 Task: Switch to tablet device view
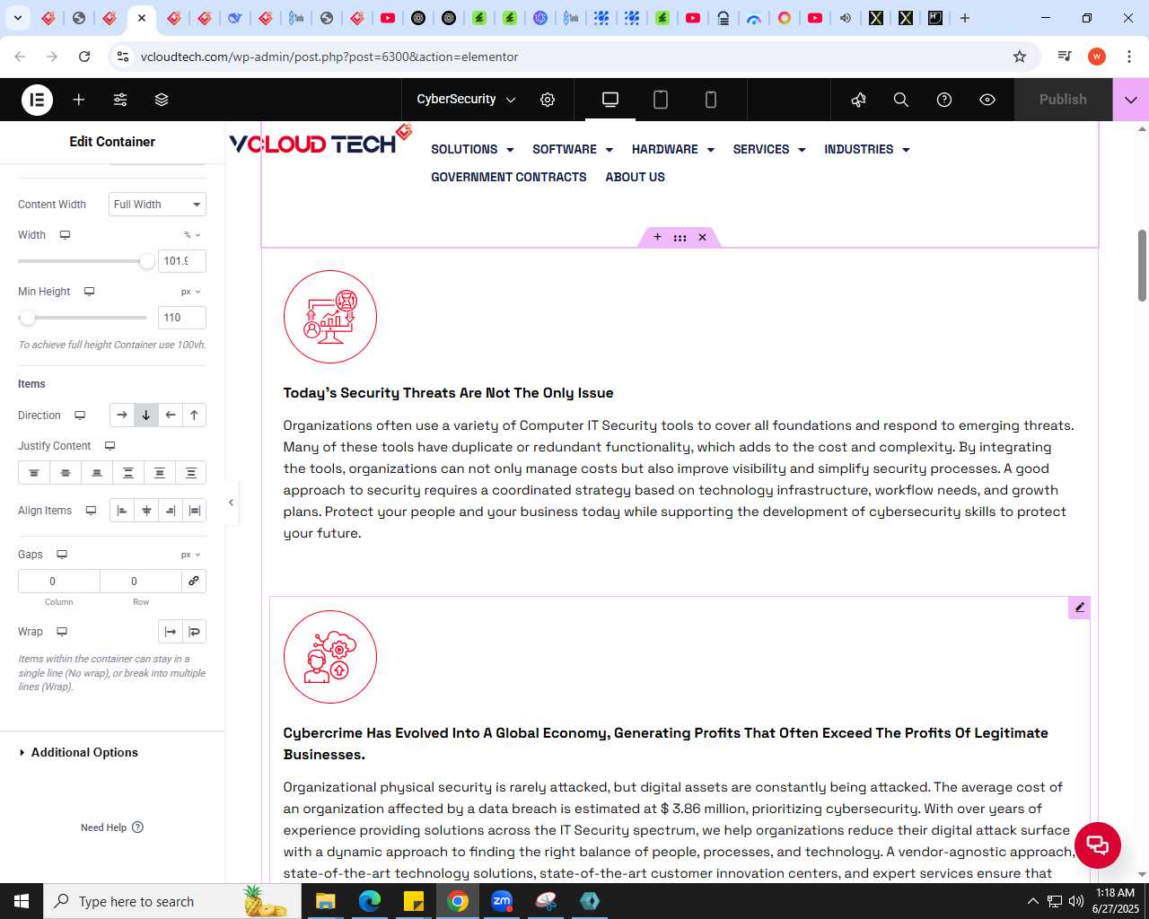pos(661,100)
